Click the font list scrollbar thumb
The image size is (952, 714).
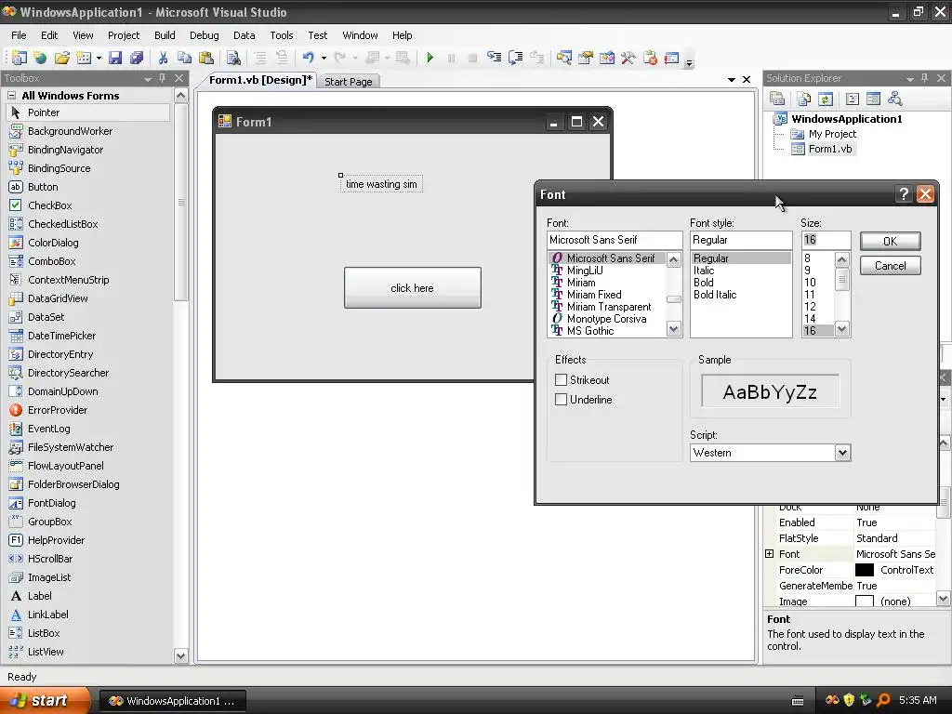point(673,299)
